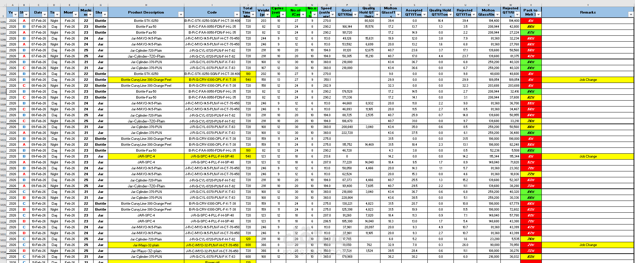Select column Y by its letter header

point(588,5)
